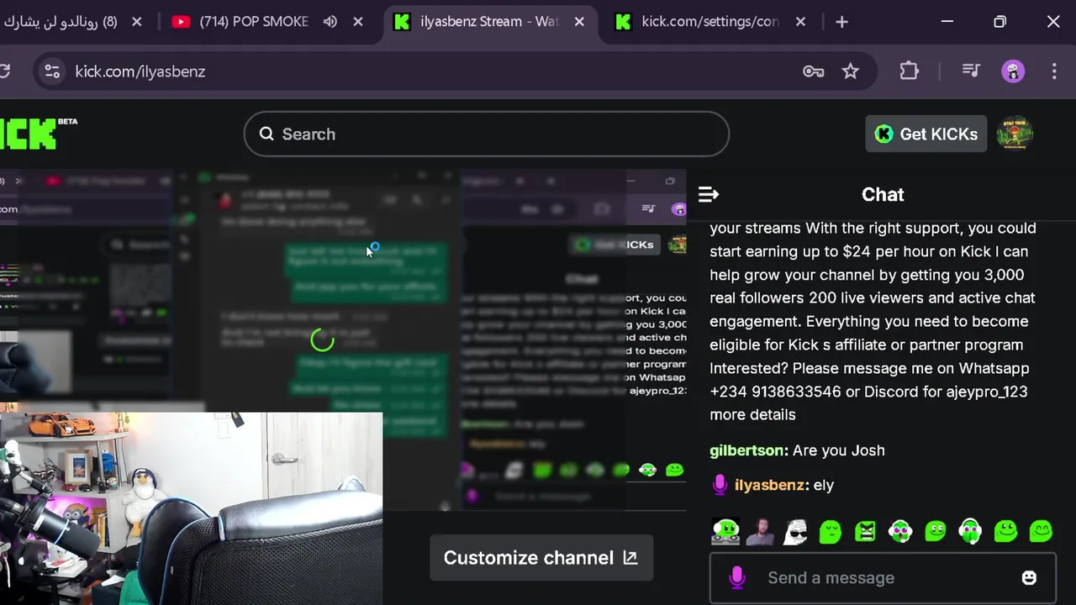Click the magnifier icon in the Kick search bar

pos(266,134)
